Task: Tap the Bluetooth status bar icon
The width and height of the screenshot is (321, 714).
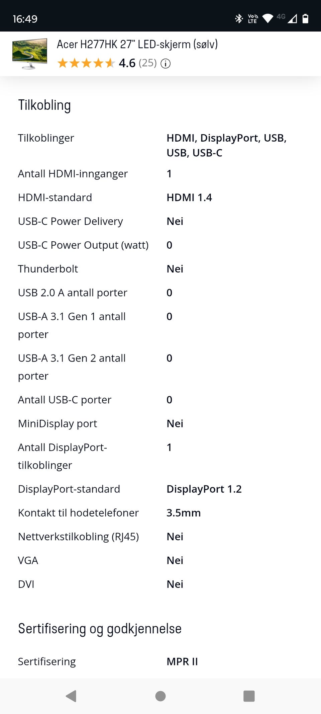Action: point(239,19)
